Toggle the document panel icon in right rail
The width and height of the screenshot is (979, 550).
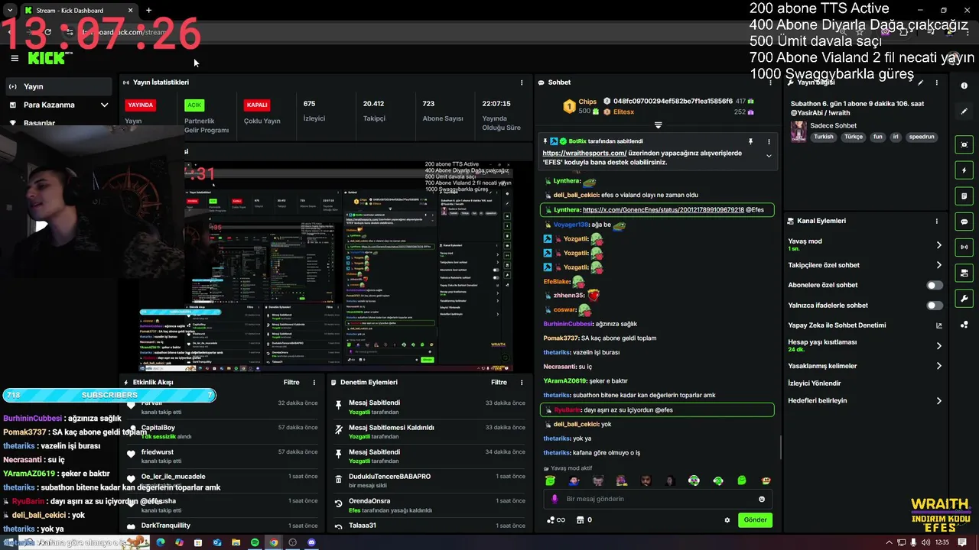(x=964, y=196)
